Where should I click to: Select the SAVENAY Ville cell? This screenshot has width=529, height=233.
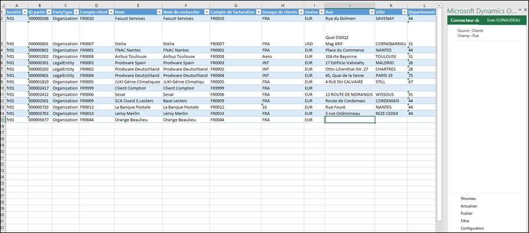pos(391,19)
